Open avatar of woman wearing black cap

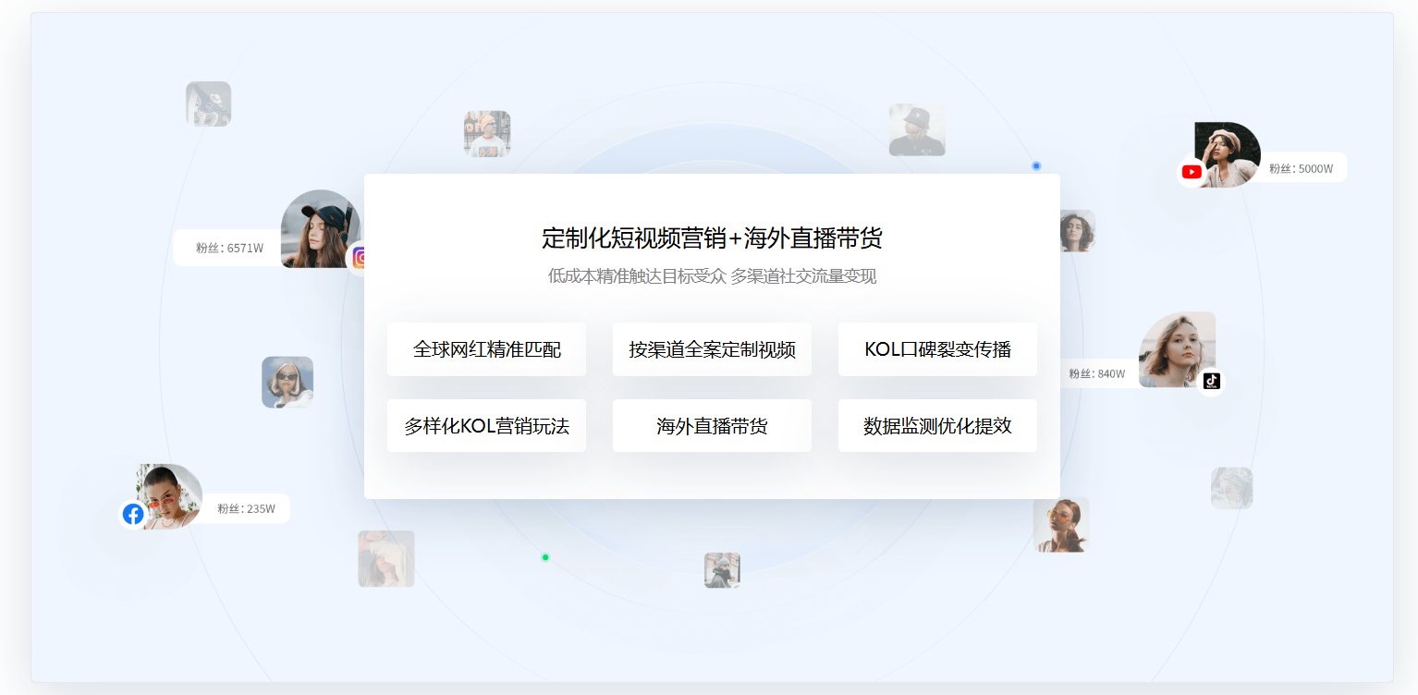tap(318, 229)
